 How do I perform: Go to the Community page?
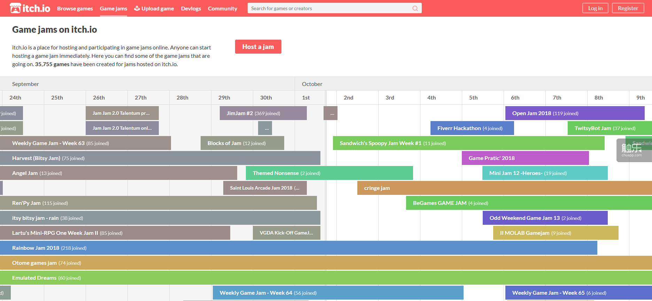click(x=223, y=8)
